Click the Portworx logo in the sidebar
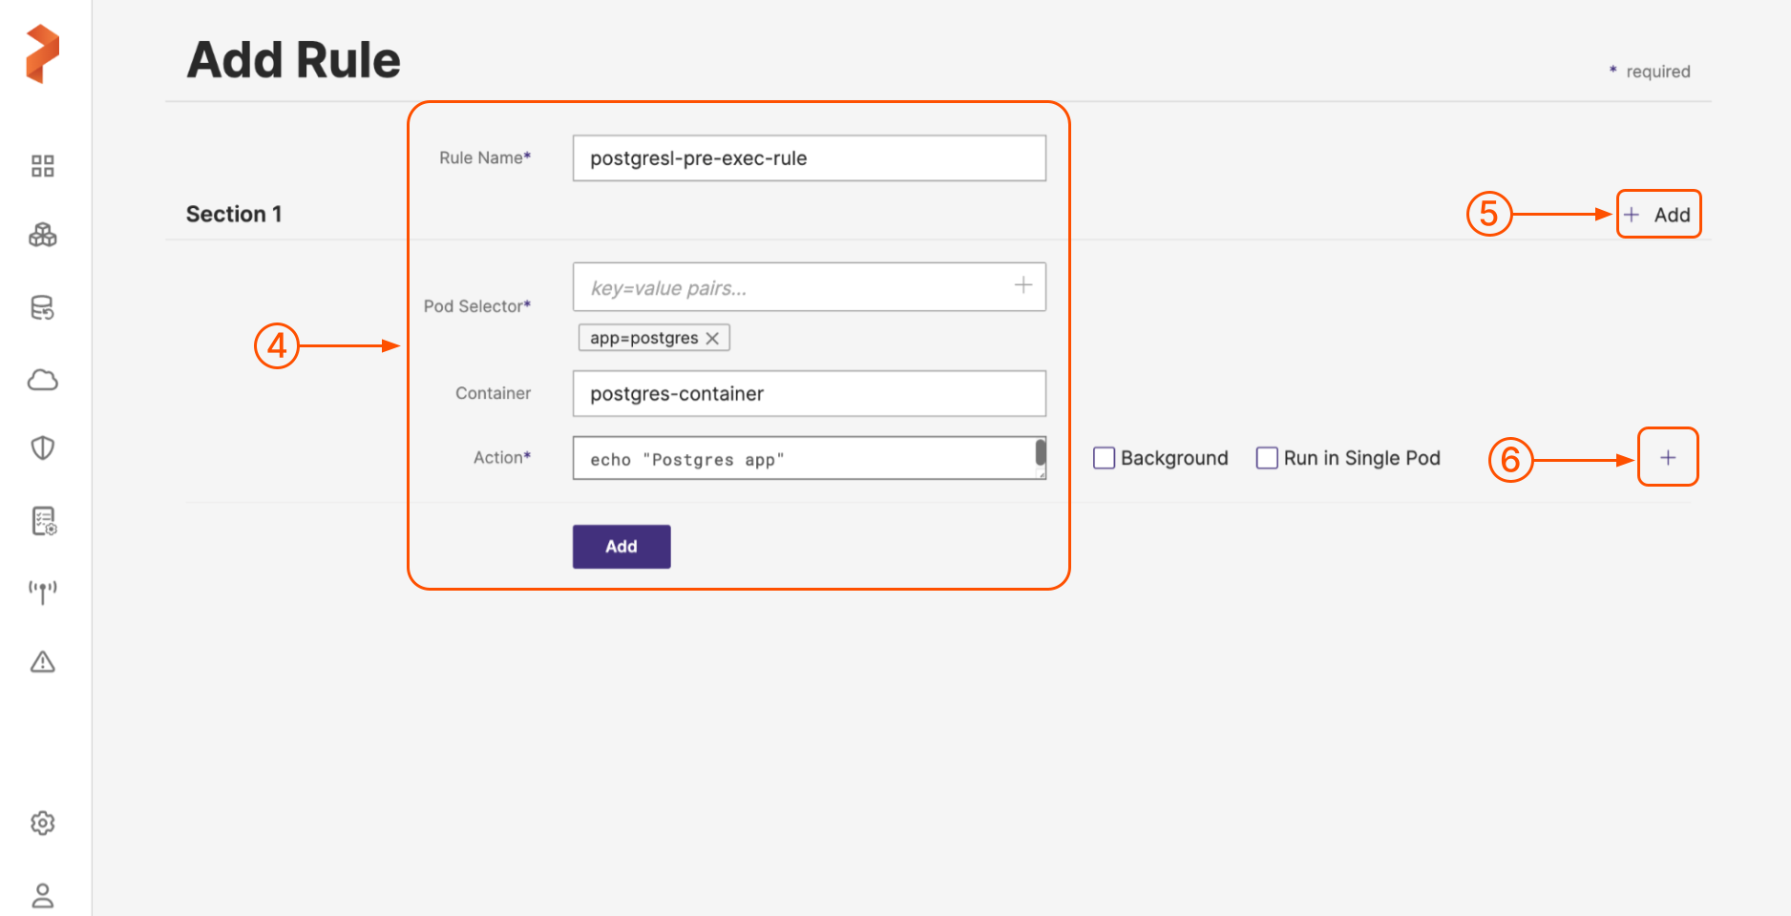 [43, 53]
